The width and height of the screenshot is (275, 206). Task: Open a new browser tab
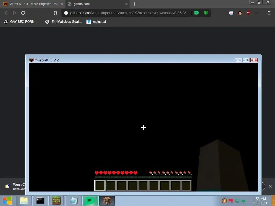click(135, 4)
